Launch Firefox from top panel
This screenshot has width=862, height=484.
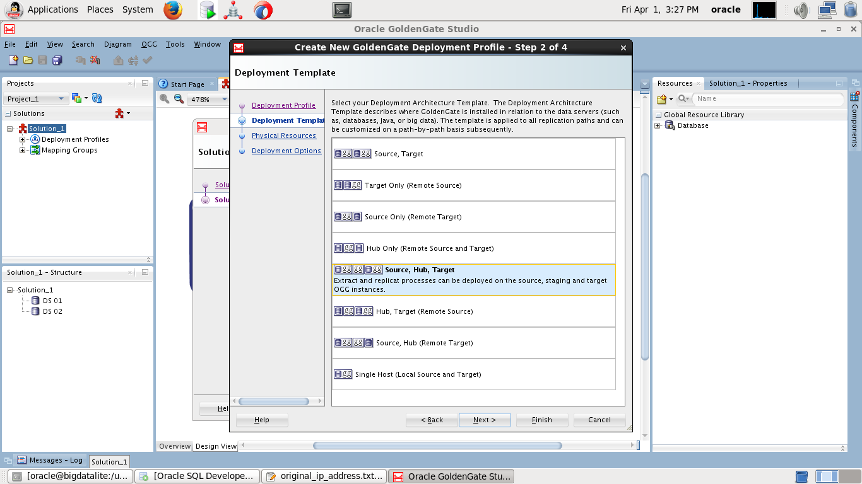[172, 9]
